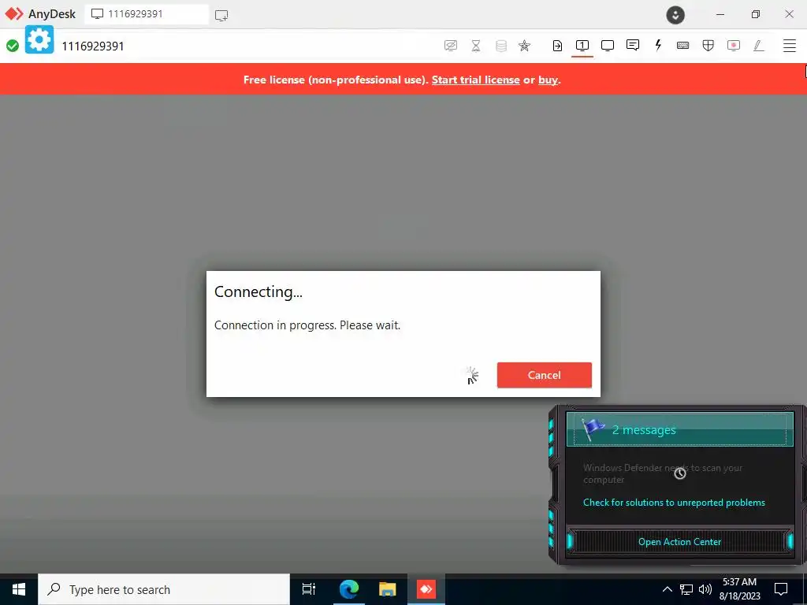Click Start trial license link
Image resolution: width=807 pixels, height=605 pixels.
(x=475, y=80)
